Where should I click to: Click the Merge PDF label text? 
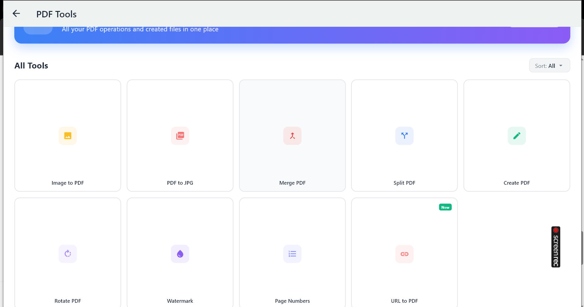pos(292,183)
